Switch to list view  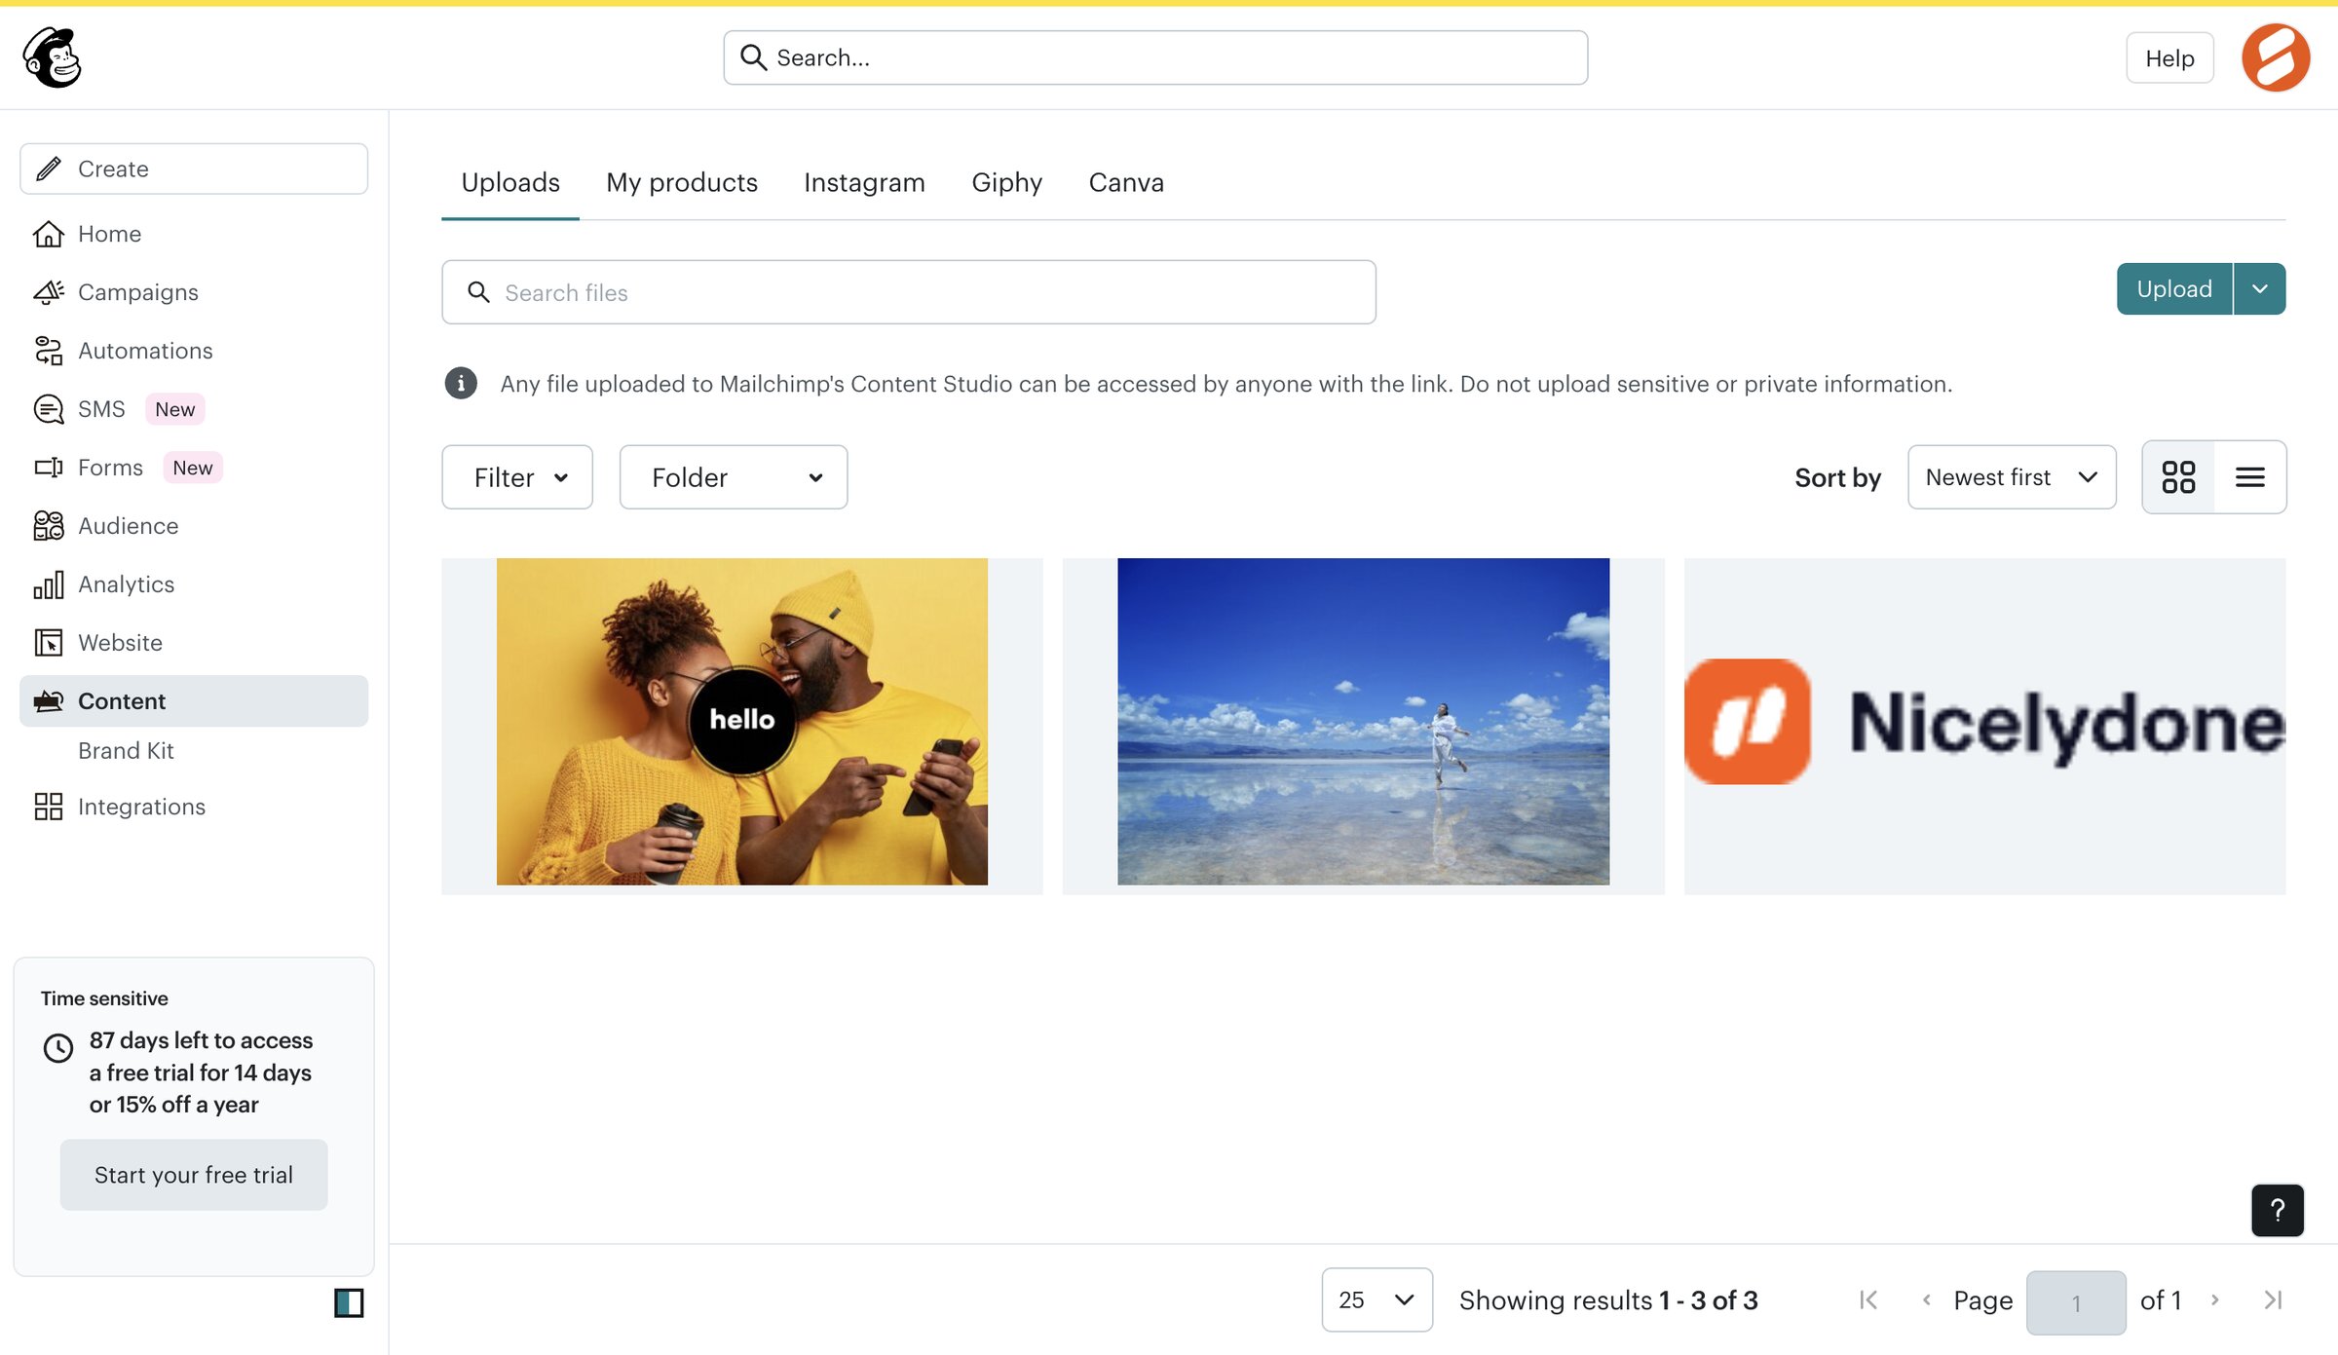[x=2250, y=477]
